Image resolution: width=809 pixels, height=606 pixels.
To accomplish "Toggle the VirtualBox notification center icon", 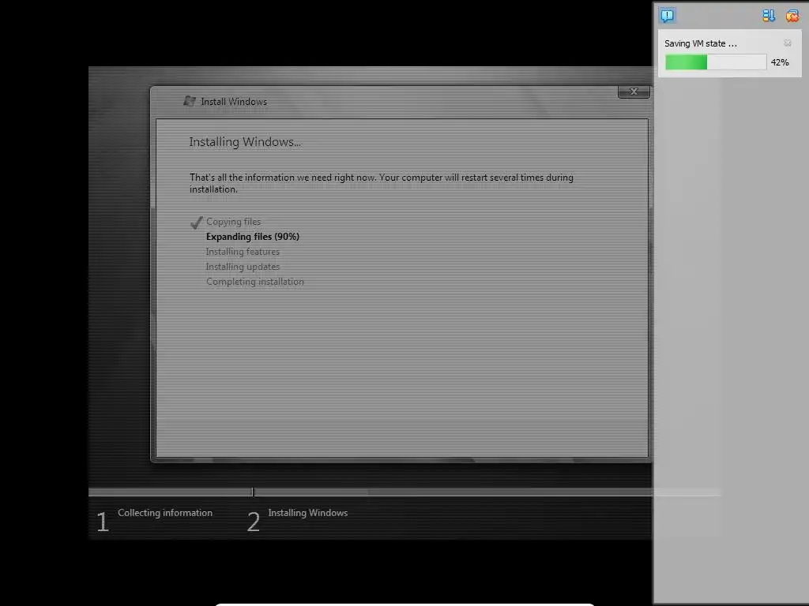I will 667,16.
